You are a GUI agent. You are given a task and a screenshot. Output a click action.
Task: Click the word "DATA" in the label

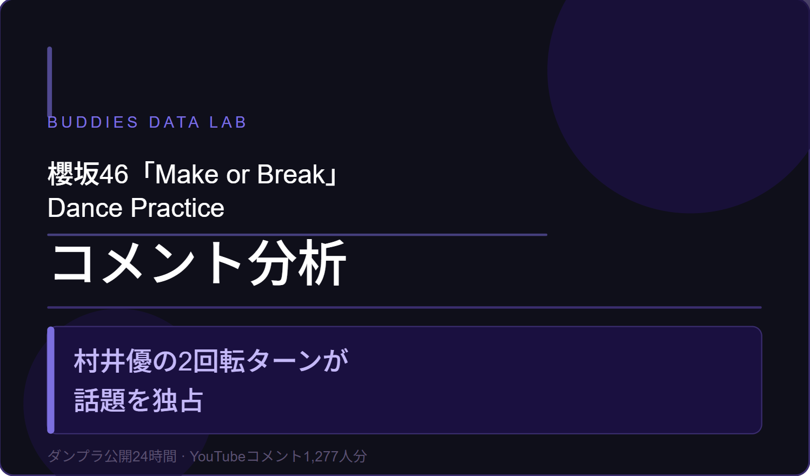174,122
